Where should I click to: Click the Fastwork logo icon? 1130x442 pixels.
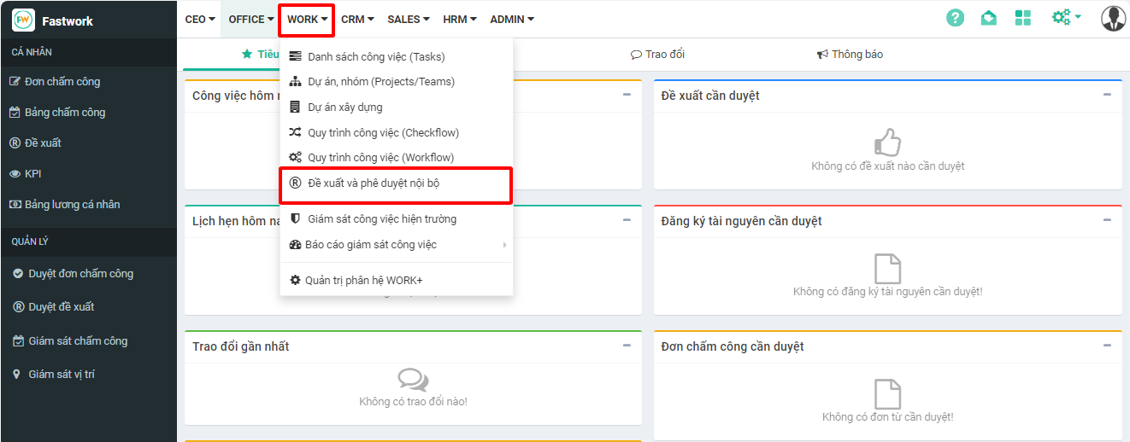pos(24,20)
